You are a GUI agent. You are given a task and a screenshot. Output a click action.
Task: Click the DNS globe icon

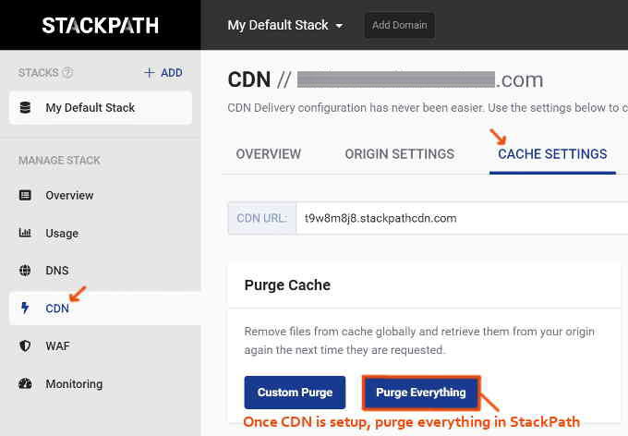(x=25, y=271)
